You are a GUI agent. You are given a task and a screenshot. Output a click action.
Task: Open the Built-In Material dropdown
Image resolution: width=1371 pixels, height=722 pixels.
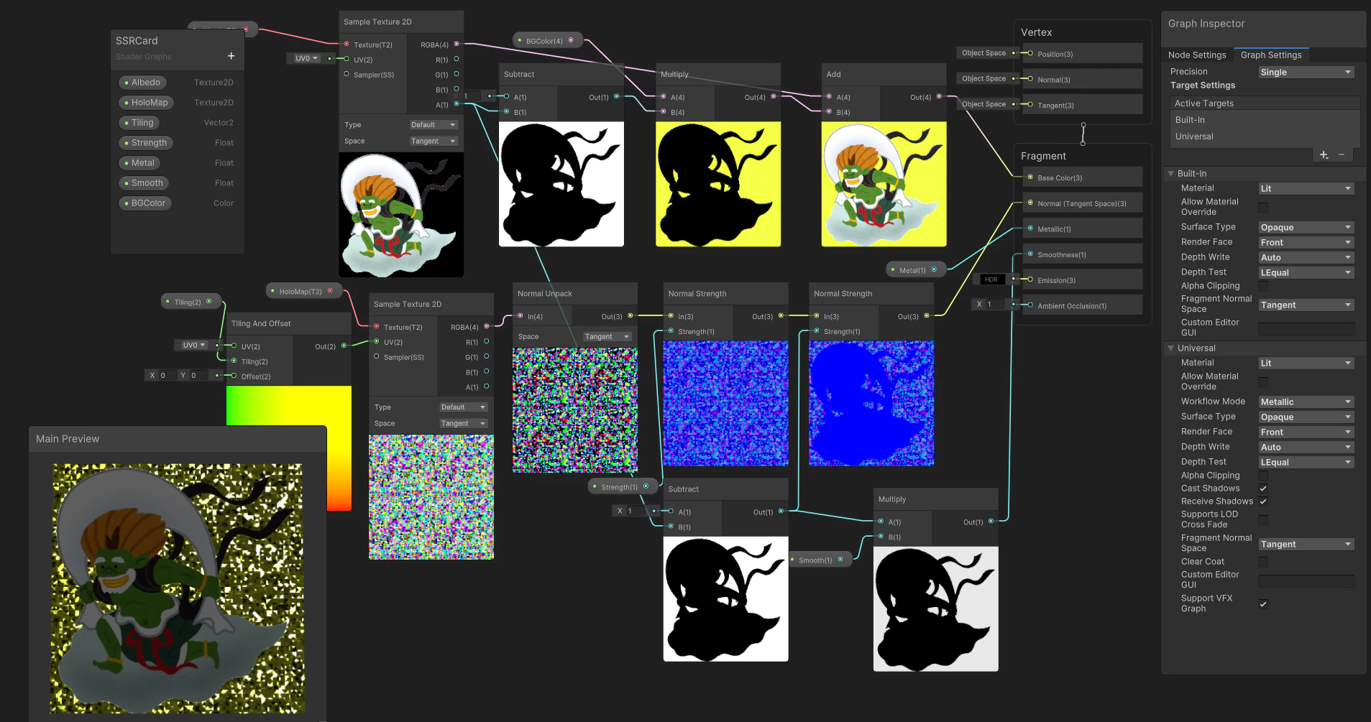[x=1306, y=188]
